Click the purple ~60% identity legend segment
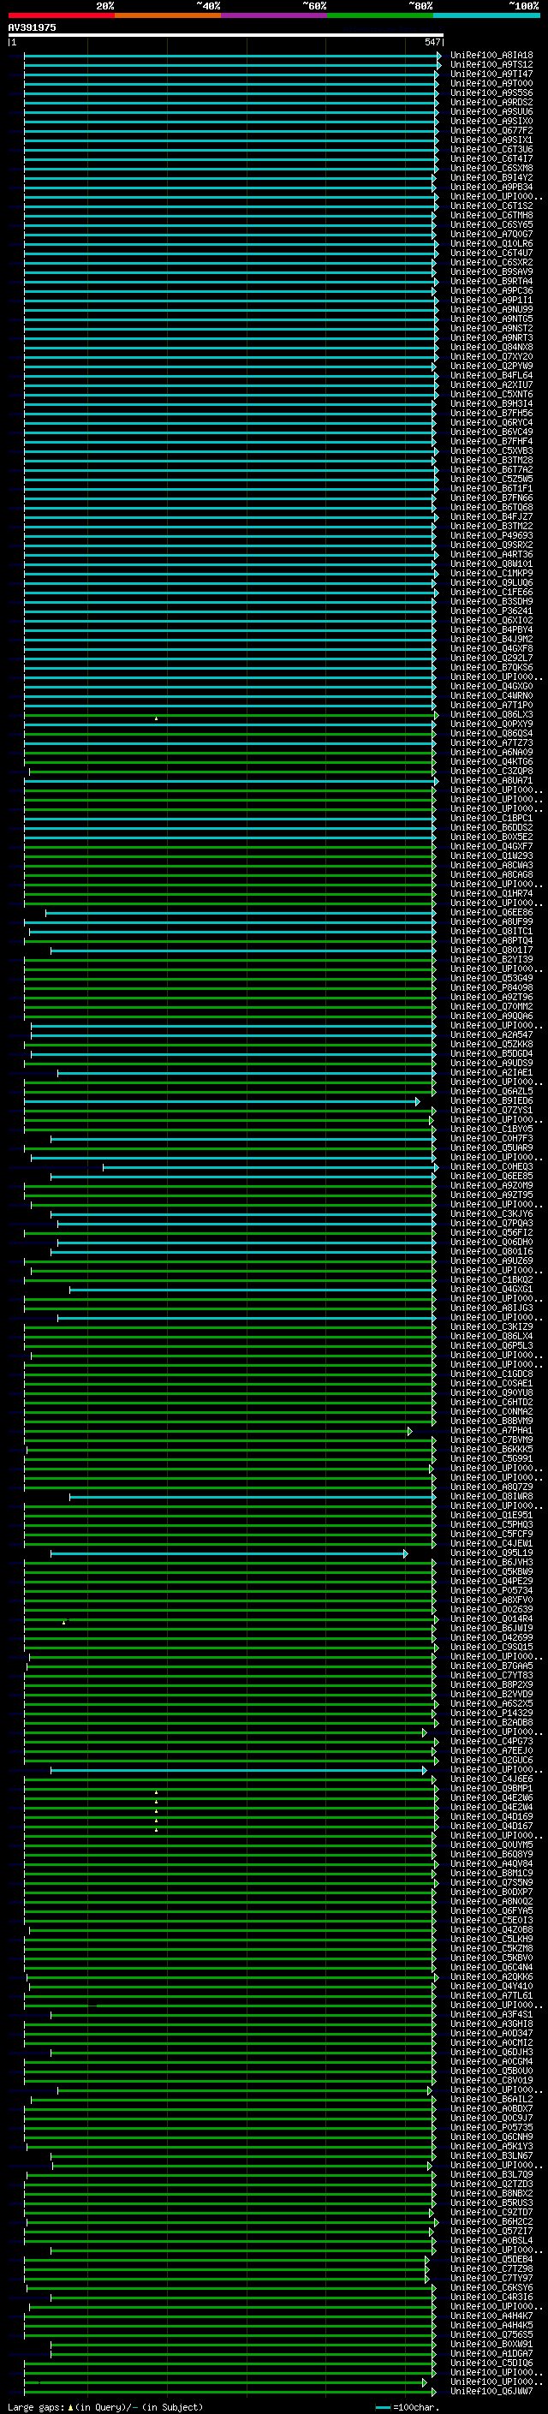This screenshot has height=2414, width=548. (x=275, y=15)
